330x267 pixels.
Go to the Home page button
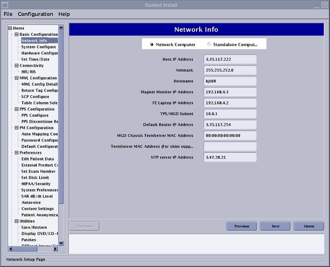(309, 226)
